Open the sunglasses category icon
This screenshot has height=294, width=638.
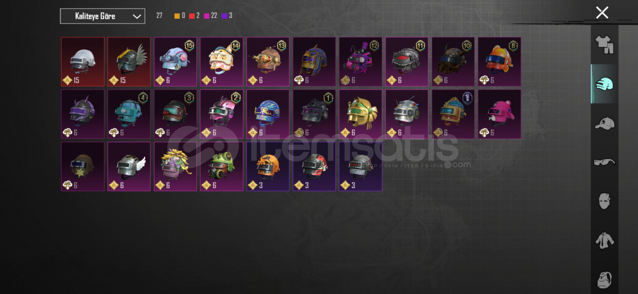604,162
